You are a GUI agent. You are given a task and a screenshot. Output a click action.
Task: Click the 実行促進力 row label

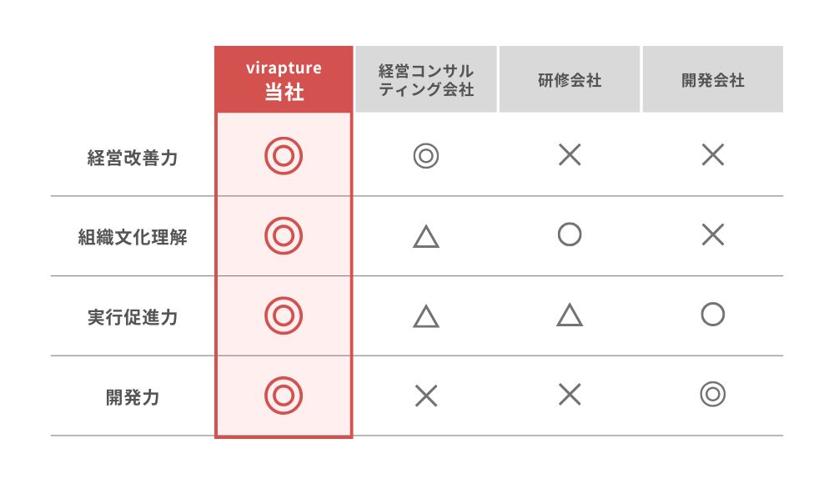pyautogui.click(x=133, y=317)
